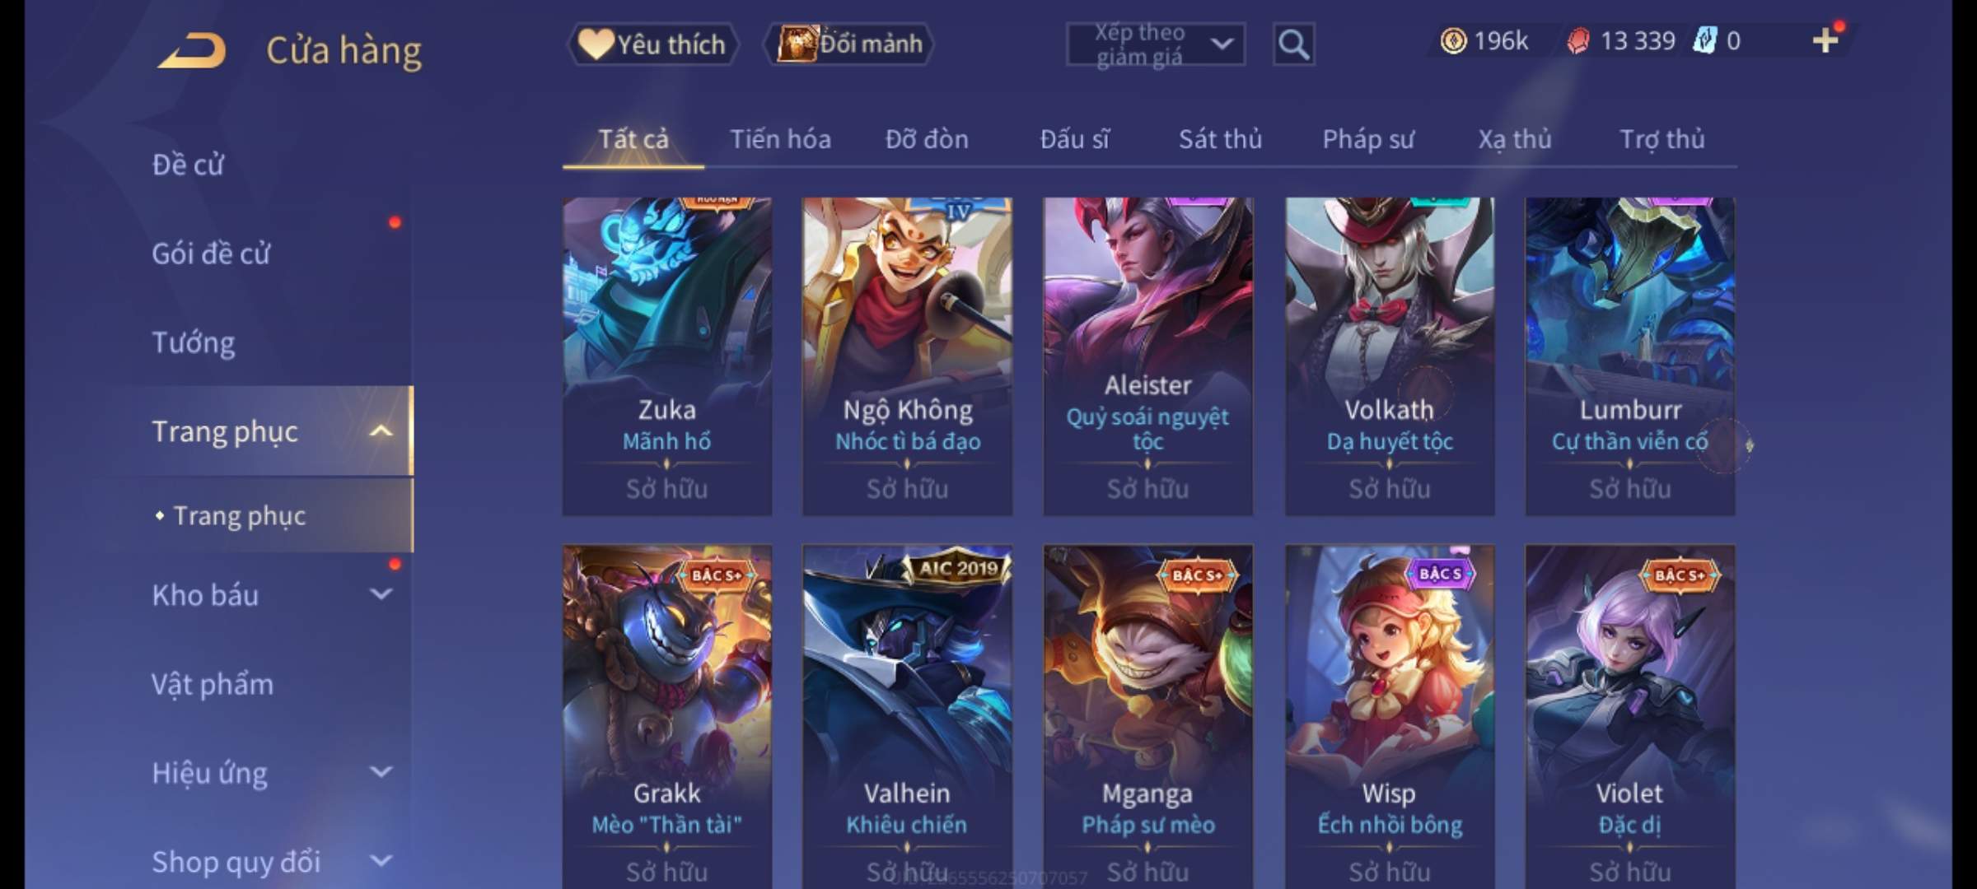The image size is (1977, 889).
Task: Switch to the Pháp sư tab
Action: pyautogui.click(x=1368, y=139)
